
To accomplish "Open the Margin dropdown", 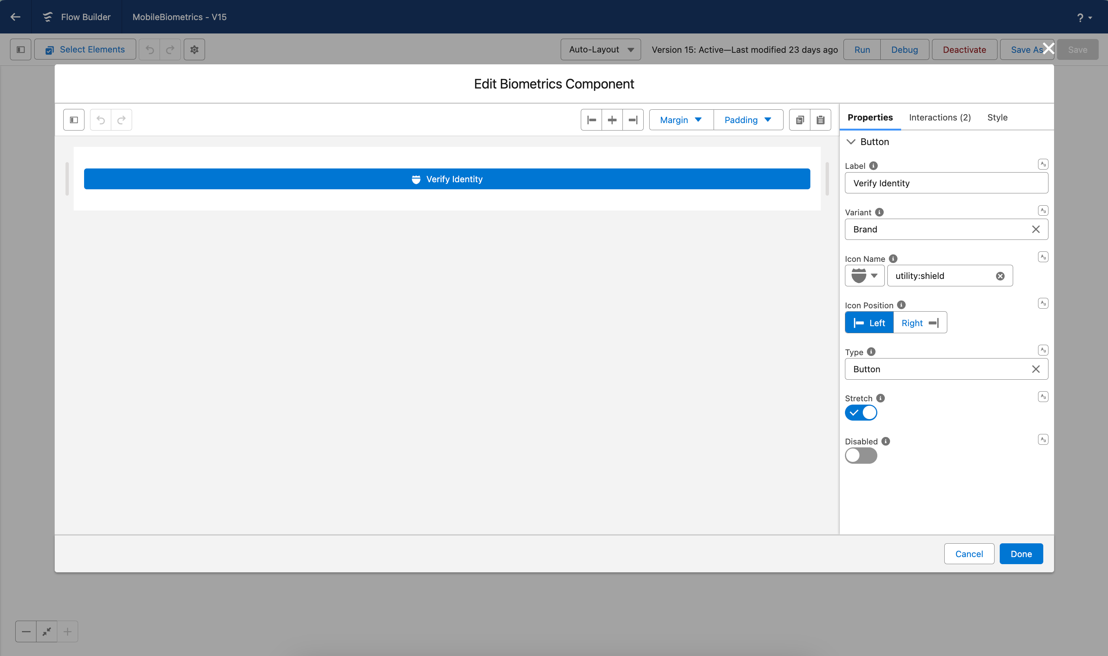I will [x=681, y=120].
